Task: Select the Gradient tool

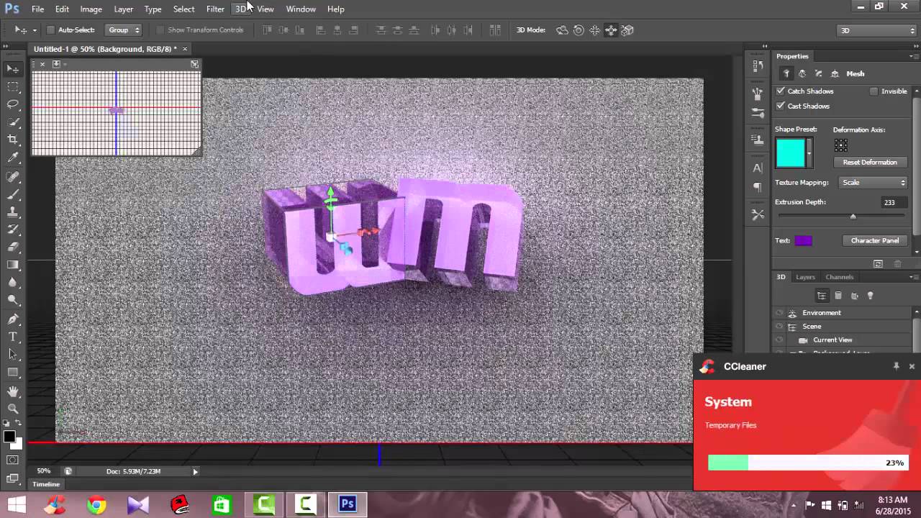Action: tap(13, 265)
